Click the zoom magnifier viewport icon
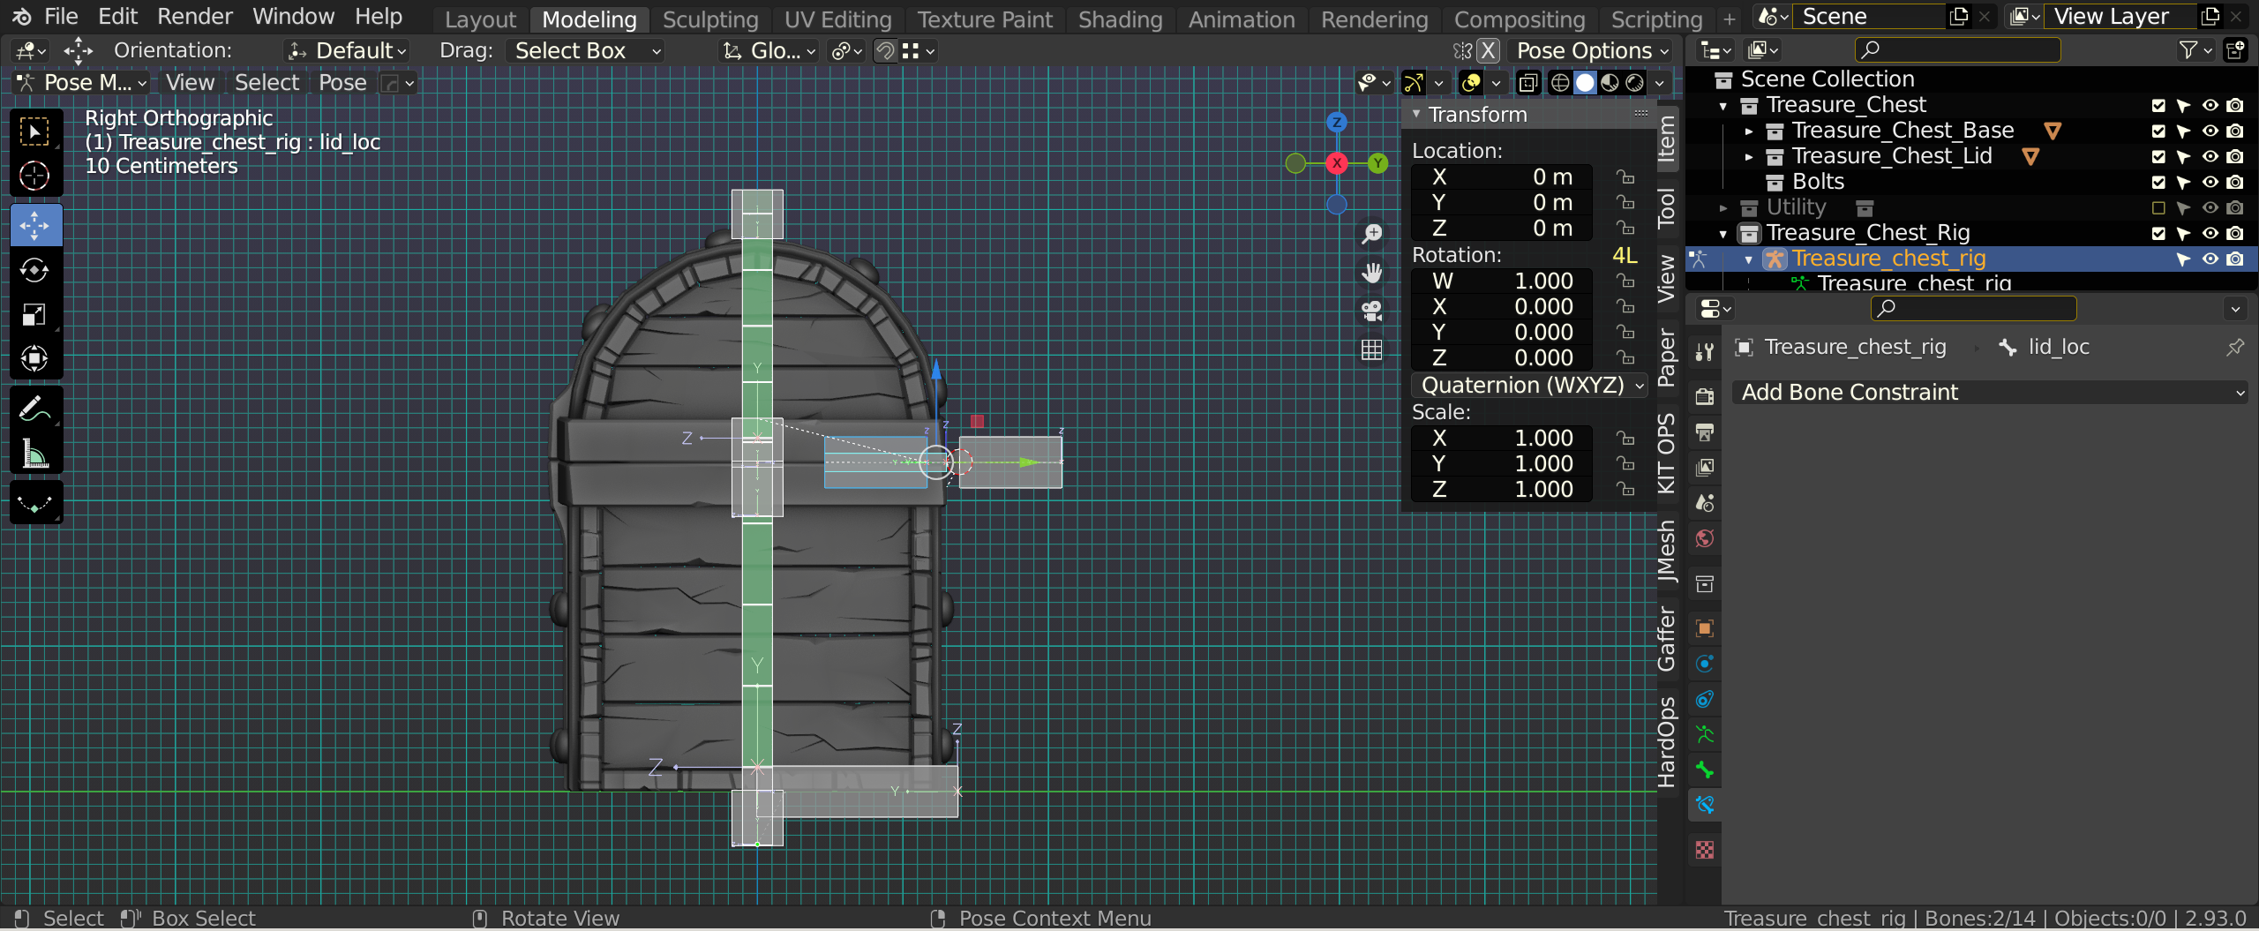 tap(1371, 234)
